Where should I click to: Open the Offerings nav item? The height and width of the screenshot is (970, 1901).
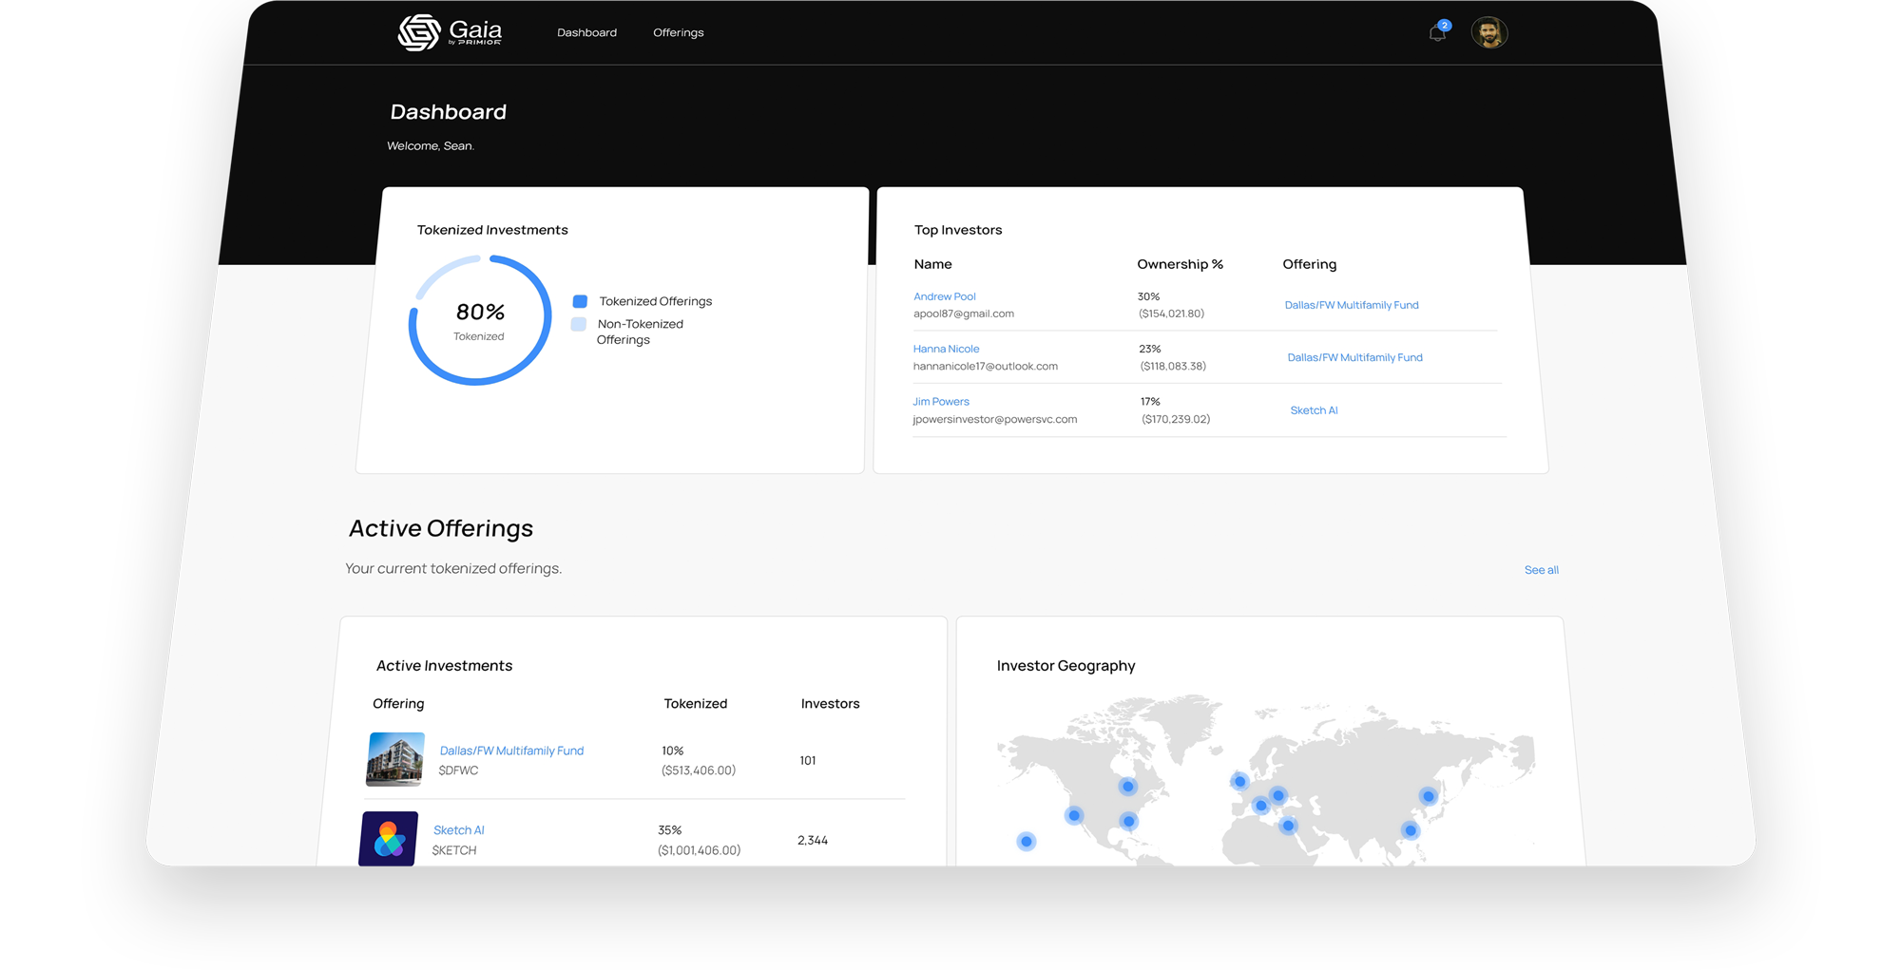[x=679, y=32]
